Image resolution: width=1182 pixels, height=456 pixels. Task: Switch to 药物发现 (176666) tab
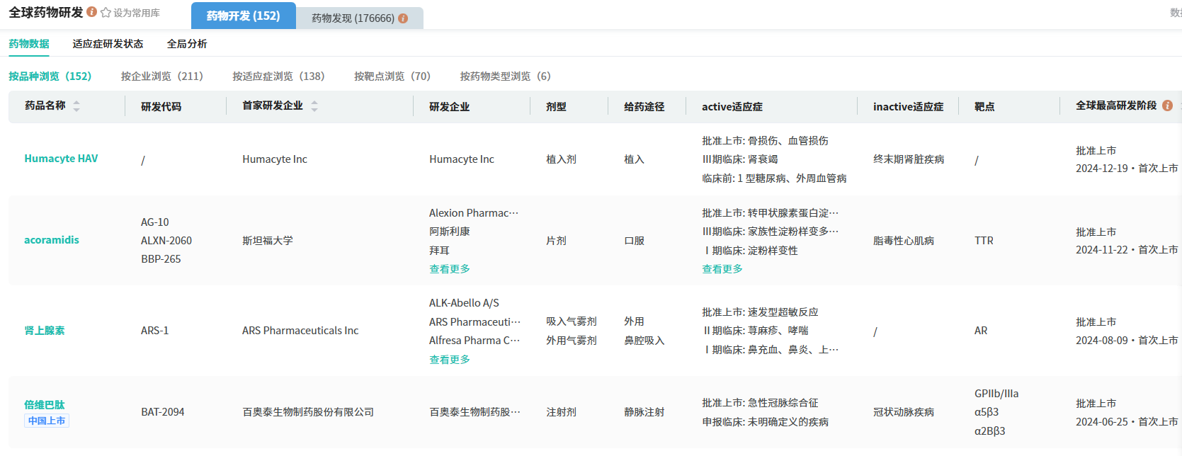353,18
